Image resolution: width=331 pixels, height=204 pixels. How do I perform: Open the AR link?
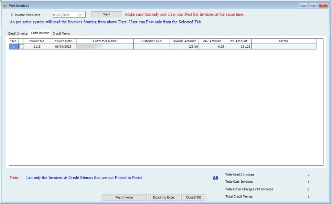point(215,178)
